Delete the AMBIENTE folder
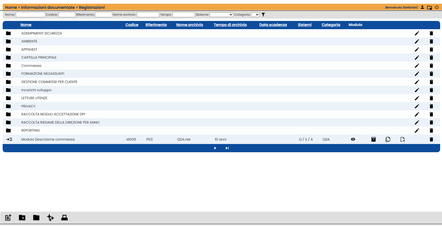The image size is (442, 227). coord(431,41)
